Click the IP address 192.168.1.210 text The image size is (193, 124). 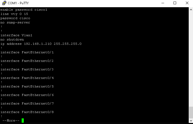(x=38, y=44)
